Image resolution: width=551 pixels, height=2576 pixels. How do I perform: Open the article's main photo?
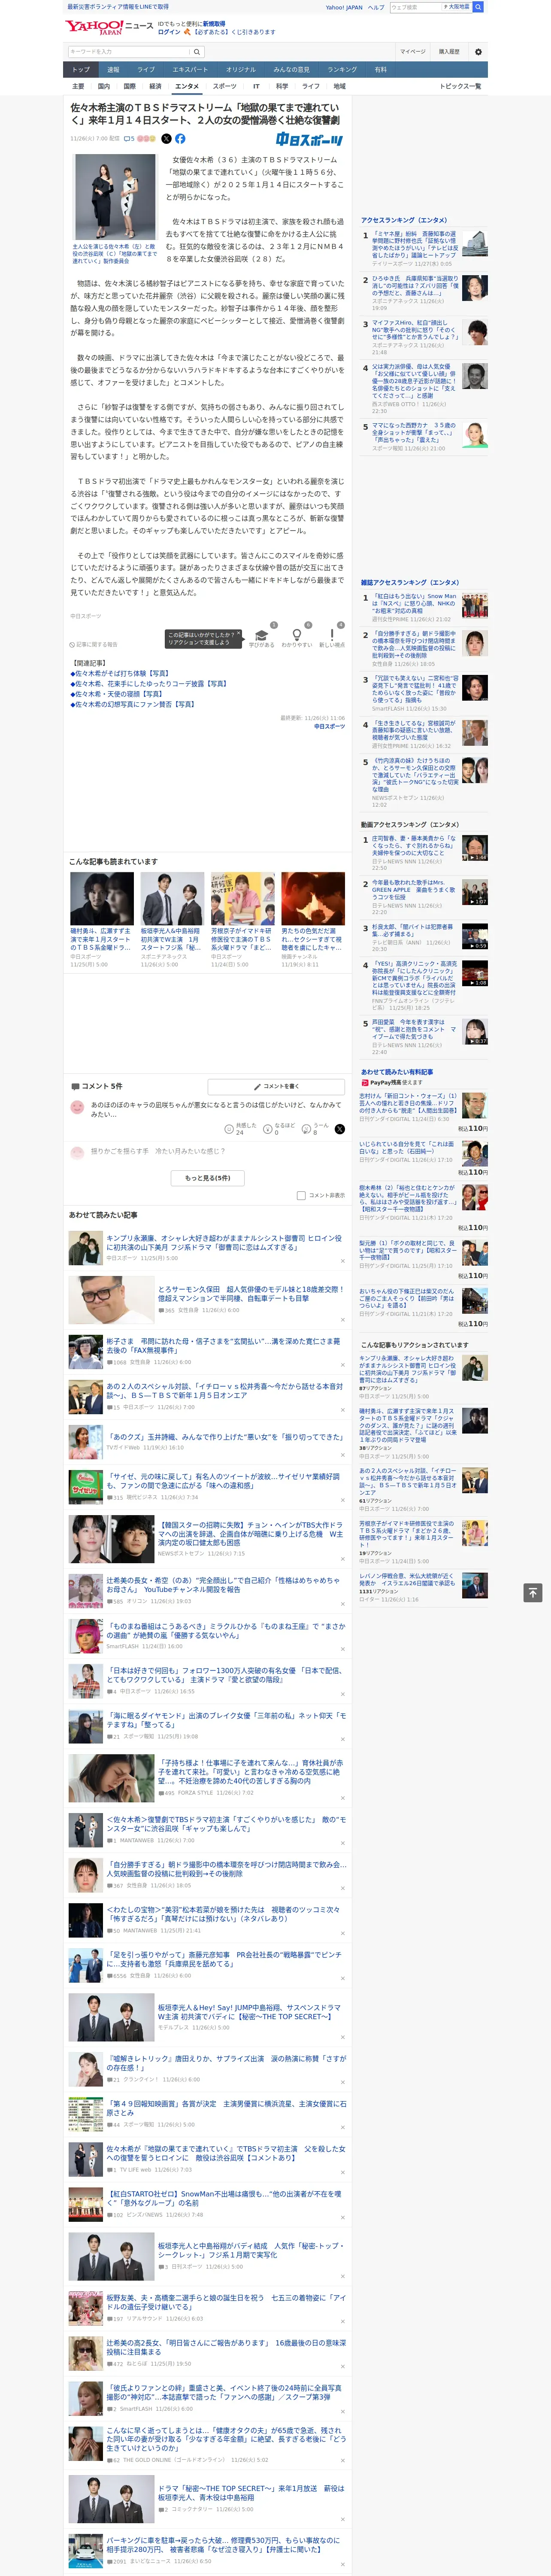(x=114, y=197)
